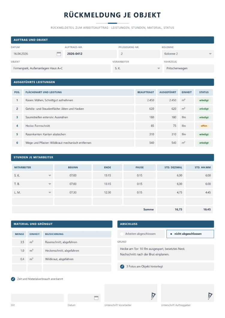Screen dimensions: 225x318
Task: Click the empty Bezeichnung material row
Action: 77,268
